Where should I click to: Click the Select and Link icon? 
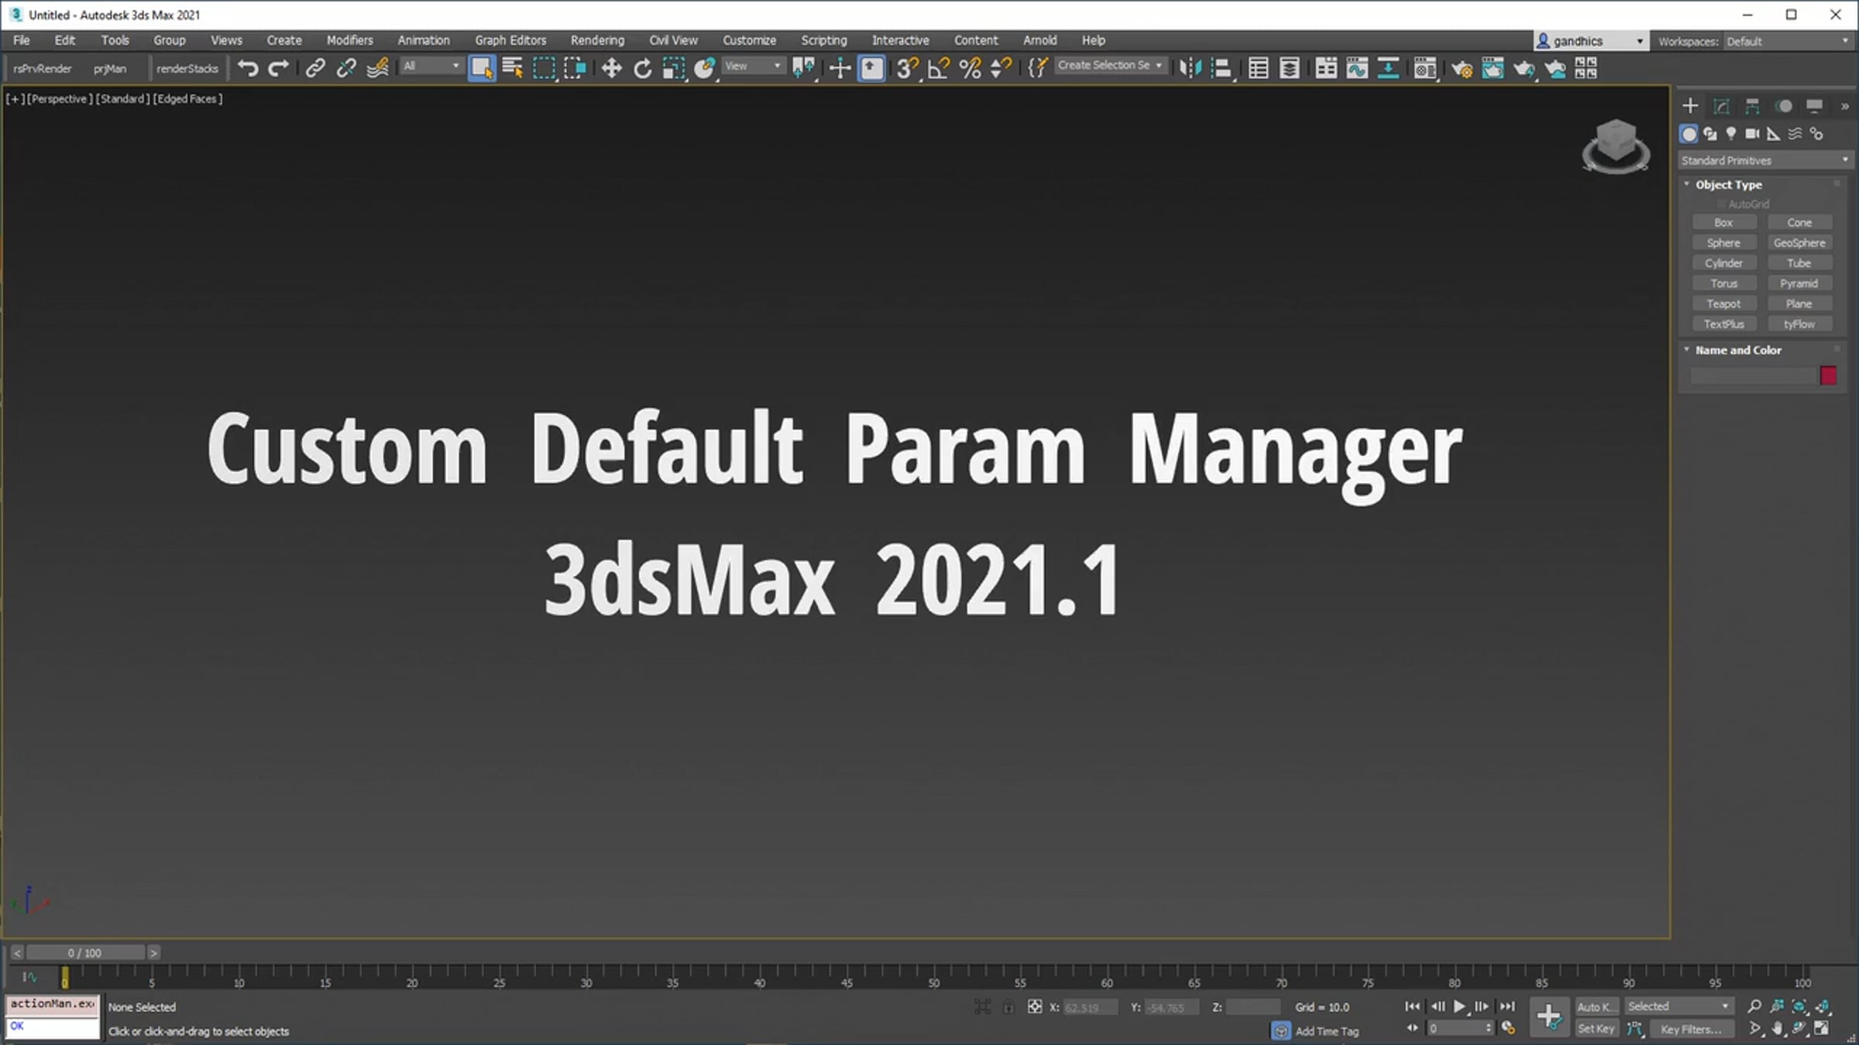click(314, 68)
